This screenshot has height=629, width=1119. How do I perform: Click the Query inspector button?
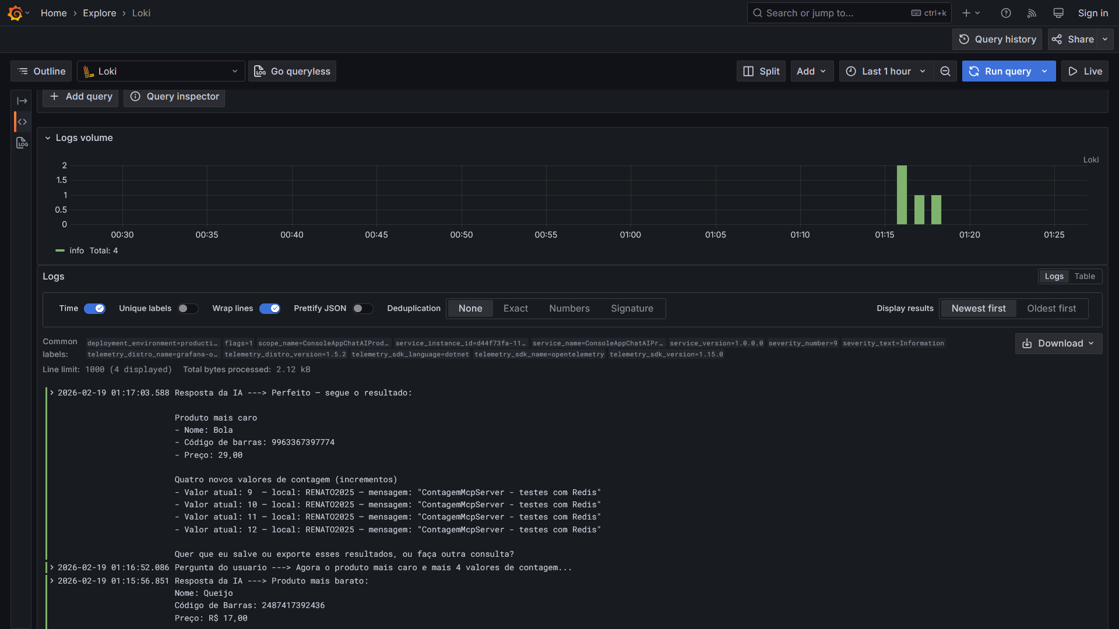(x=174, y=97)
